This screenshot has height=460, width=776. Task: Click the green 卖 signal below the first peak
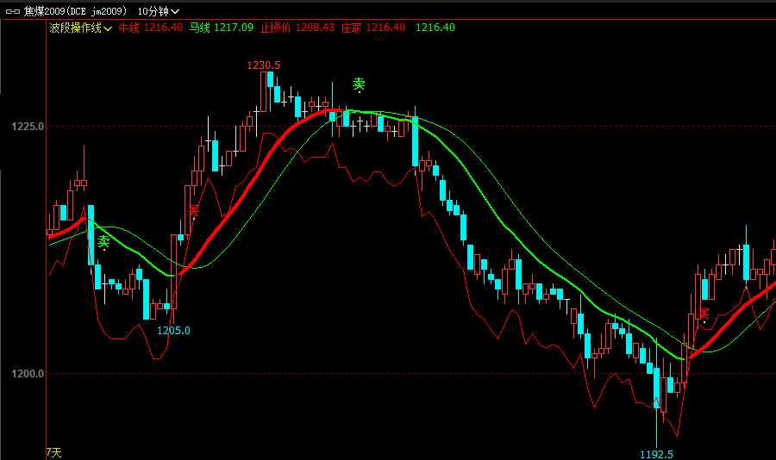pos(103,242)
